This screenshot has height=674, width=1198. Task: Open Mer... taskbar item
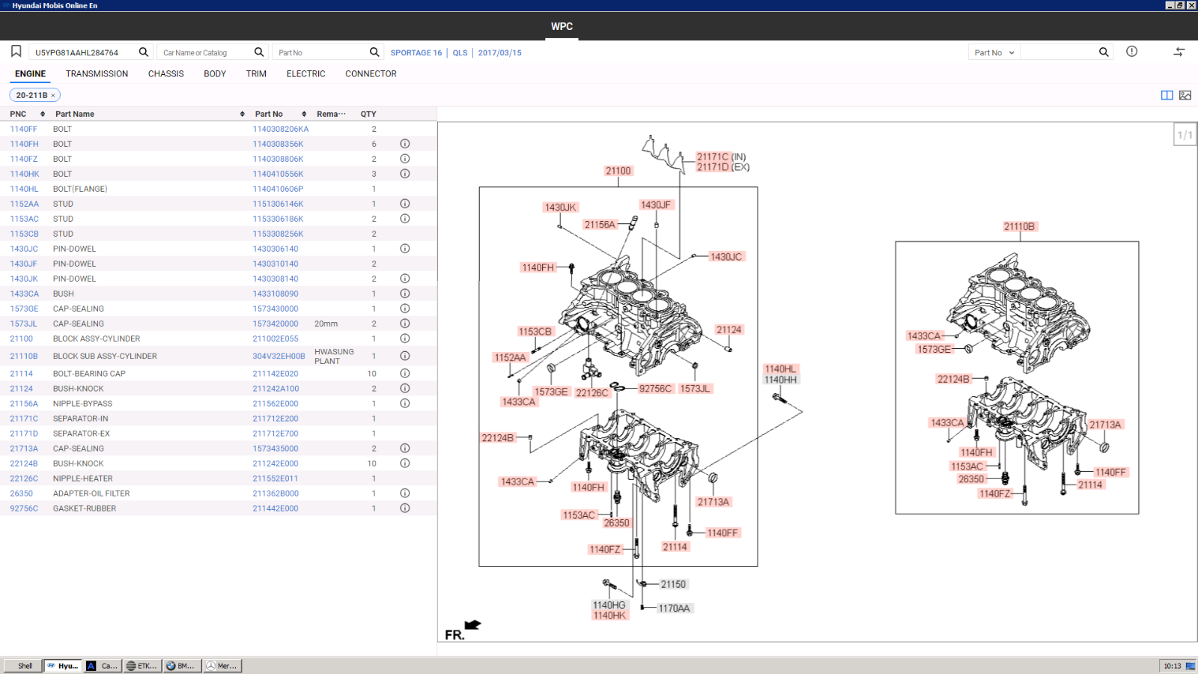222,666
